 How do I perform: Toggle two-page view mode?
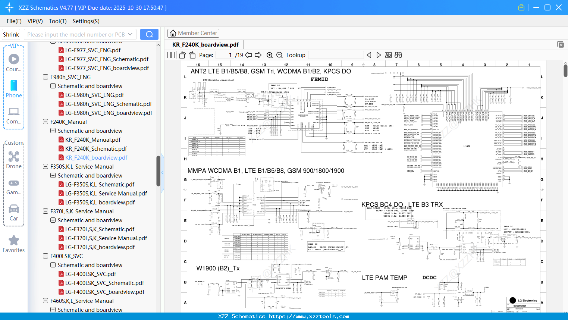coord(170,55)
